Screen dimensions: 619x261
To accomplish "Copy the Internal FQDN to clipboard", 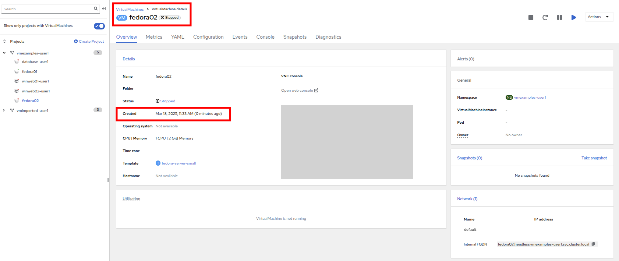I will pyautogui.click(x=593, y=244).
